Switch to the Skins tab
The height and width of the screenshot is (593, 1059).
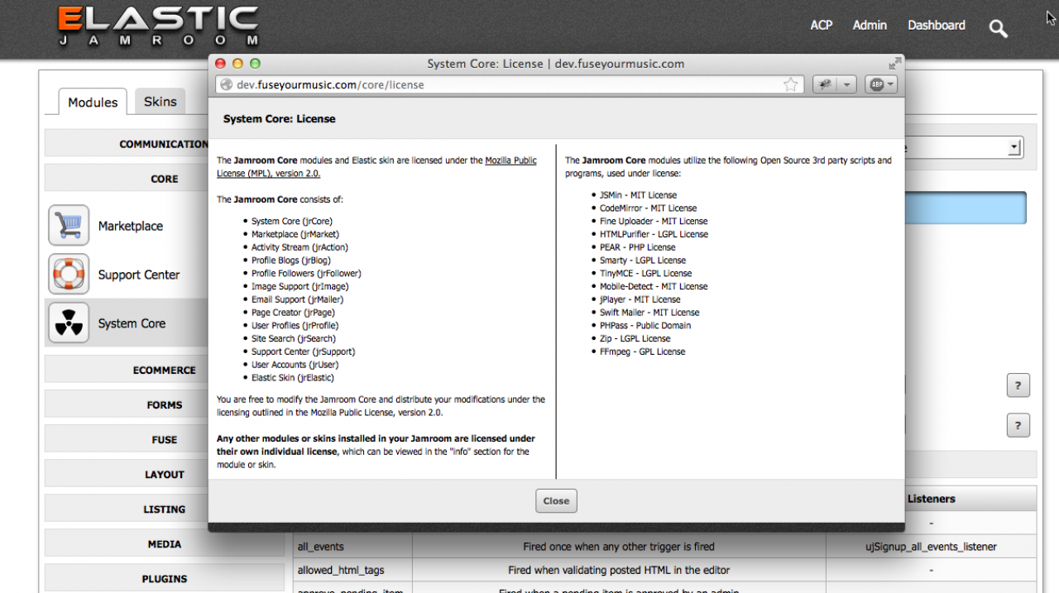point(160,102)
